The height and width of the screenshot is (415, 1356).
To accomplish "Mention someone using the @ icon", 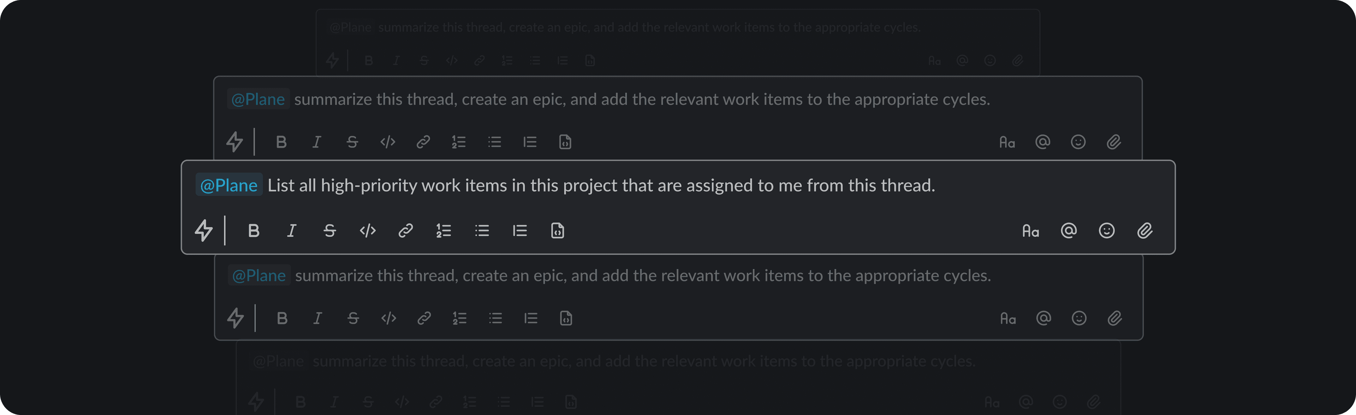I will click(1069, 230).
